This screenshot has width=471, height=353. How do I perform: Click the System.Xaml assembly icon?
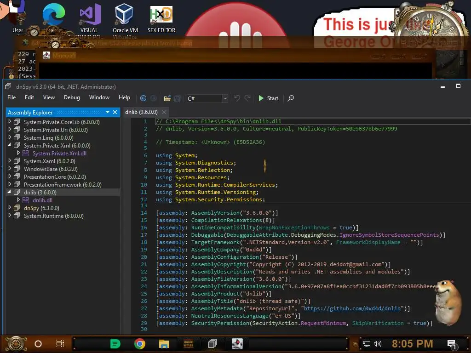17,161
